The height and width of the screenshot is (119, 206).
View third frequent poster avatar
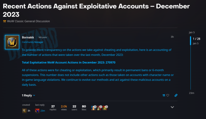105,108
